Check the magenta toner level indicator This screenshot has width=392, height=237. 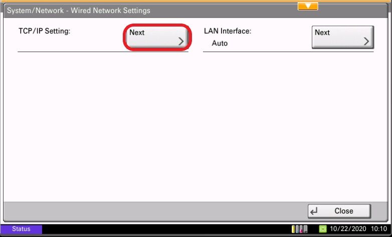click(x=301, y=229)
